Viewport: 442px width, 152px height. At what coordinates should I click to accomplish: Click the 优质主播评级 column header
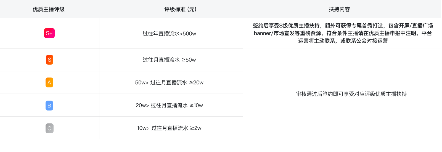click(49, 9)
